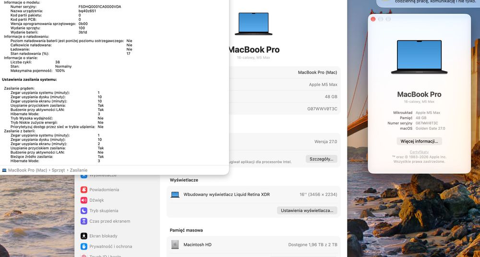This screenshot has height=257, width=480.
Task: Click Mikroukład Apple M5 Max in About window
Action: click(x=428, y=113)
